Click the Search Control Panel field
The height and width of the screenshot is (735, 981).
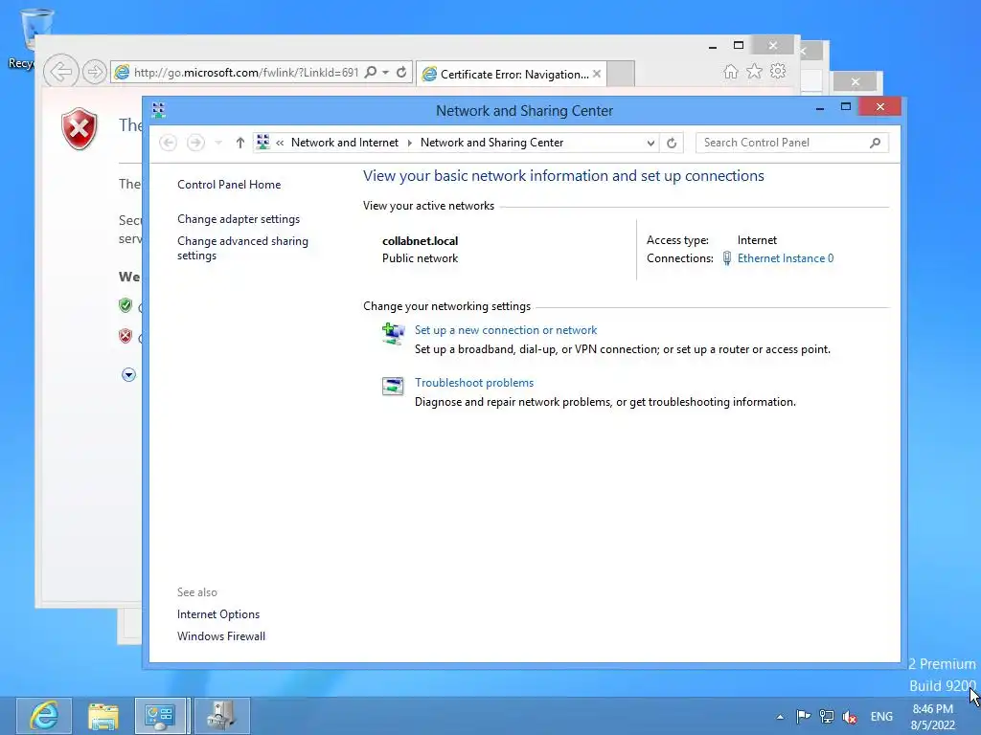pos(792,143)
